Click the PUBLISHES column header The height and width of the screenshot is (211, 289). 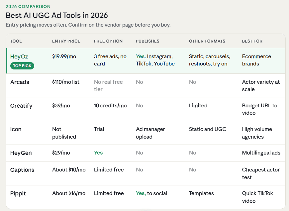point(147,41)
